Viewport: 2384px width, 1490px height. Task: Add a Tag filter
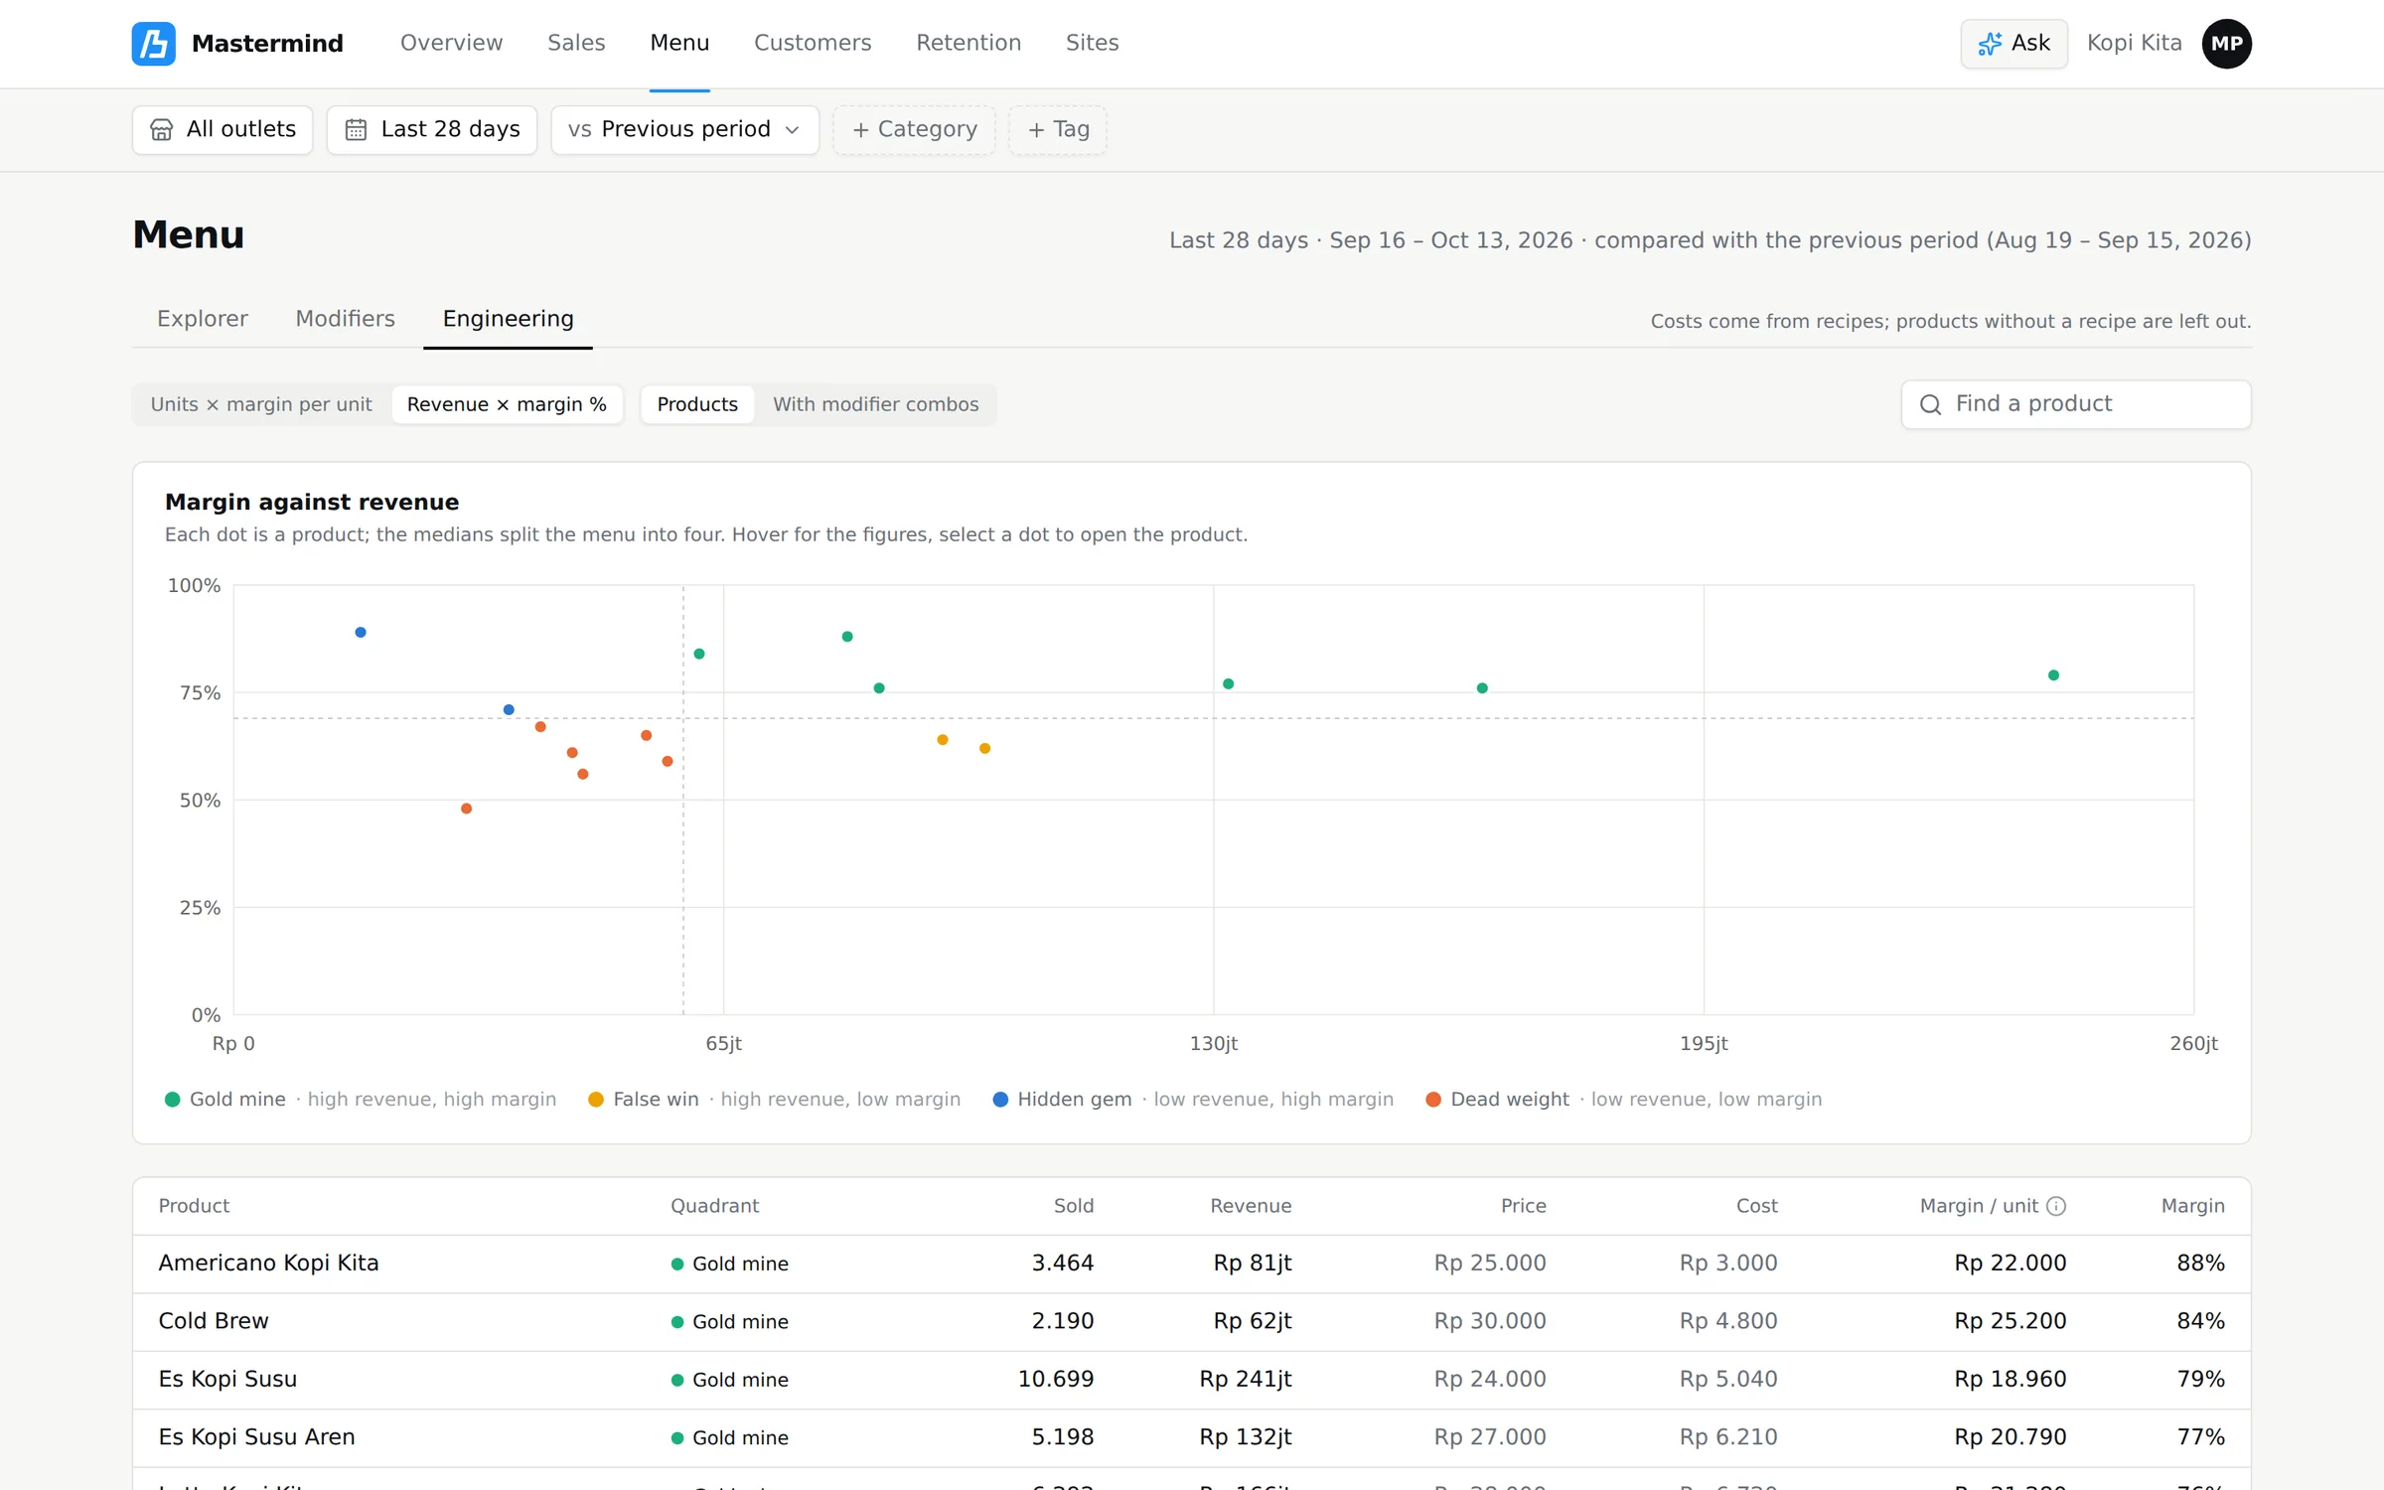1058,129
